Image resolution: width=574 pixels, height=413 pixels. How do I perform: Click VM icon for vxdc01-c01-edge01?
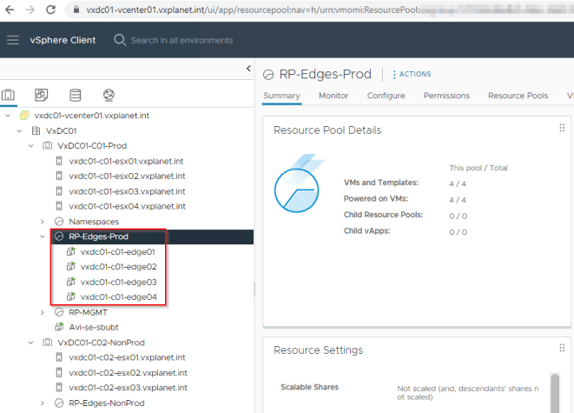[x=70, y=251]
